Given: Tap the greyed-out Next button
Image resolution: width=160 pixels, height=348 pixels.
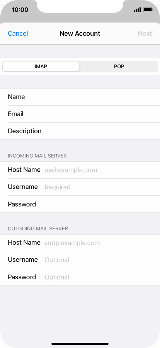Looking at the screenshot, I should (145, 33).
